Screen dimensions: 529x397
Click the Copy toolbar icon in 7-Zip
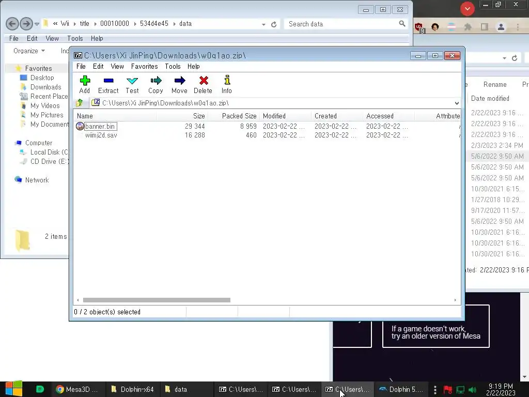click(x=155, y=84)
